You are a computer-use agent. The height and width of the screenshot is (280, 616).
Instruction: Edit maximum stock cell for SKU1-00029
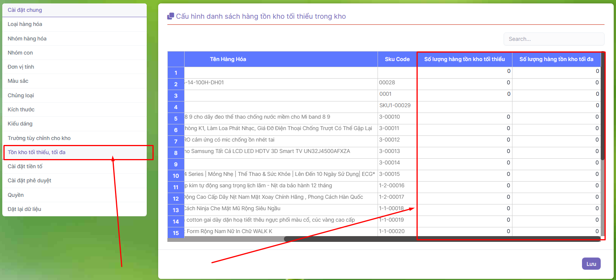pyautogui.click(x=556, y=106)
